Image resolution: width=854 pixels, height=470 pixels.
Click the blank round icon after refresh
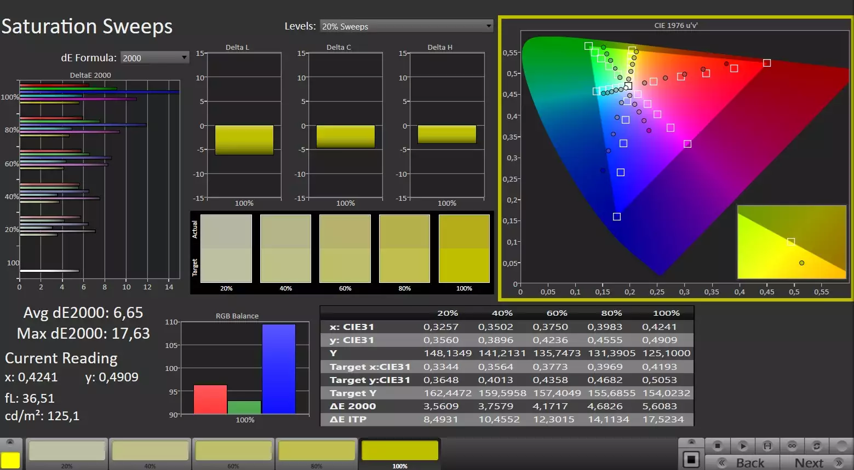tap(841, 446)
